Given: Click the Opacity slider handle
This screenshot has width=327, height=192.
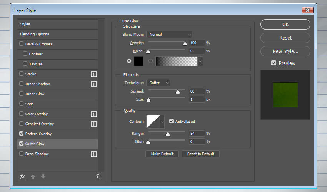Looking at the screenshot, I should pyautogui.click(x=185, y=43).
